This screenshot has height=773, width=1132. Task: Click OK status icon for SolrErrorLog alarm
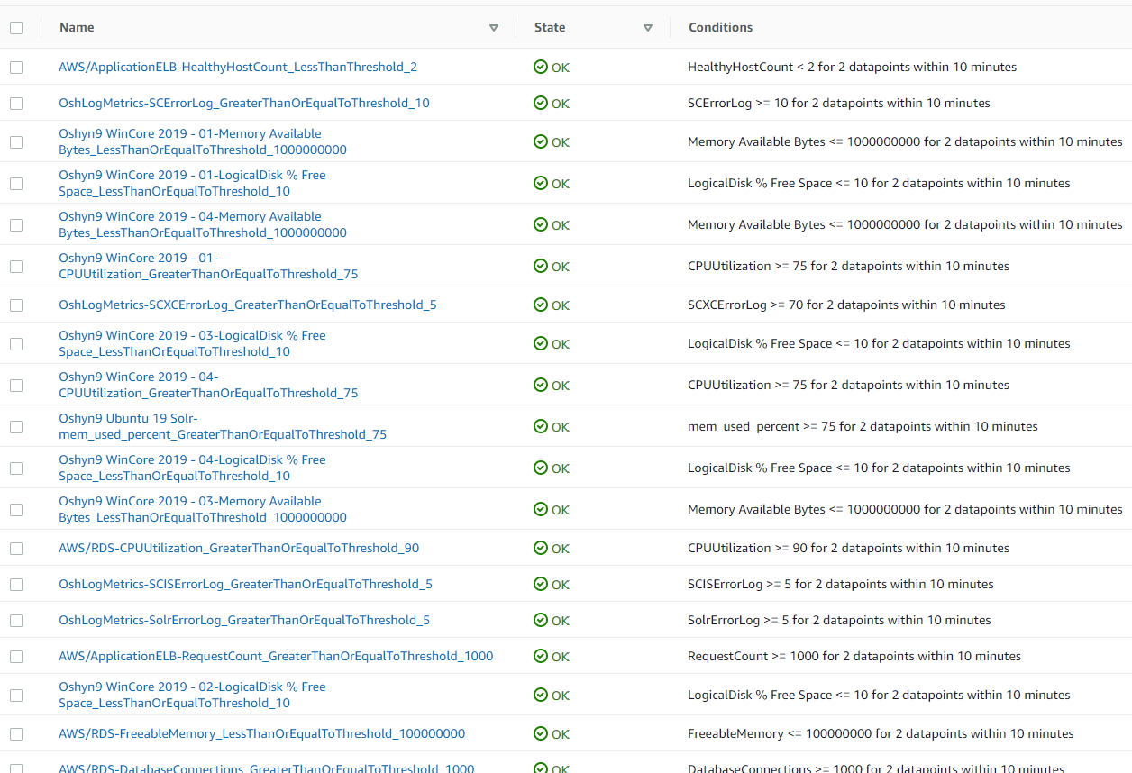pyautogui.click(x=541, y=621)
